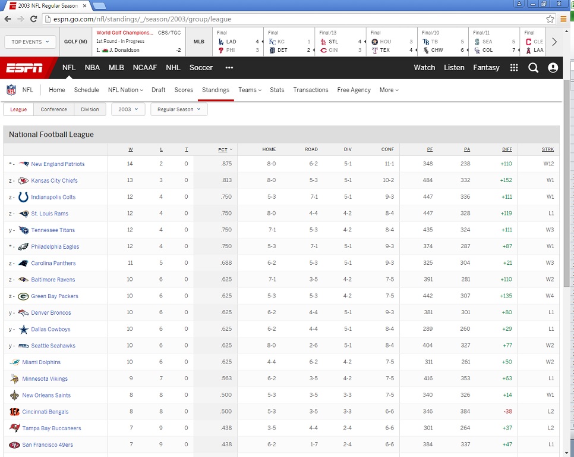Switch to Conference view
The height and width of the screenshot is (457, 574).
click(x=54, y=109)
